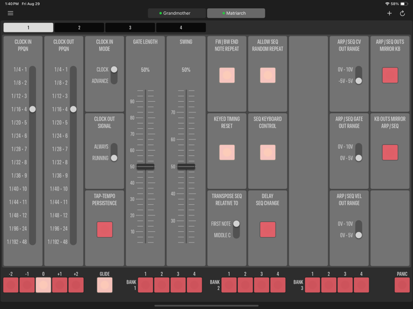Select page 2 tab
This screenshot has height=309, width=413.
(79, 28)
